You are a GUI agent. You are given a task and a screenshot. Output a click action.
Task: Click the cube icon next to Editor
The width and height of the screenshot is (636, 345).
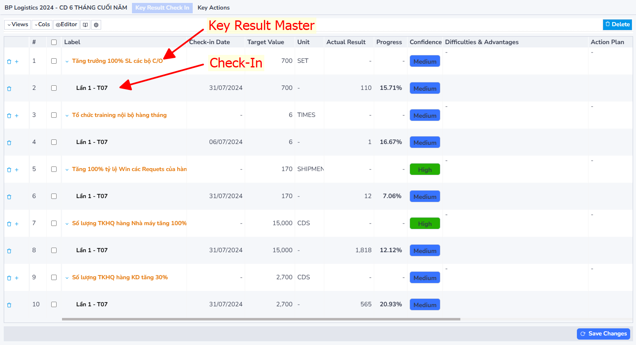click(x=96, y=25)
